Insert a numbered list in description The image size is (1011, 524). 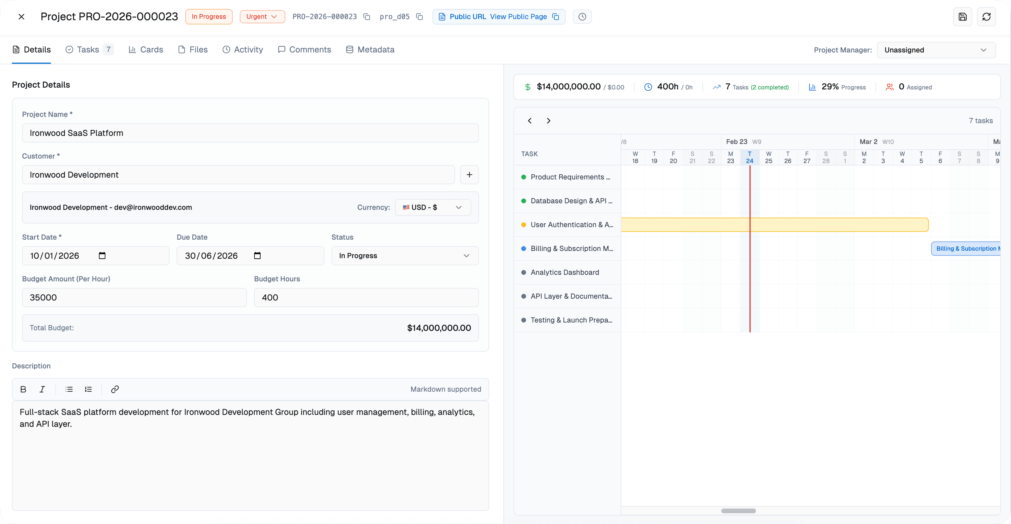coord(88,389)
